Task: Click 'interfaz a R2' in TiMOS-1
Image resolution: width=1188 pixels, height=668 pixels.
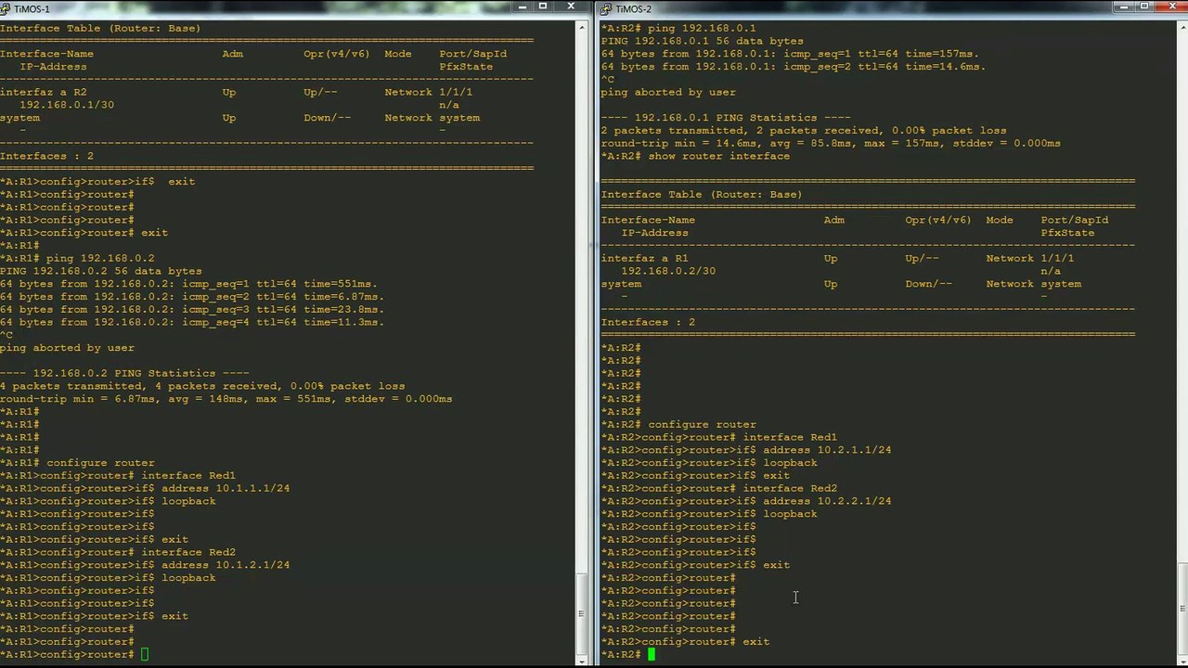Action: [44, 92]
